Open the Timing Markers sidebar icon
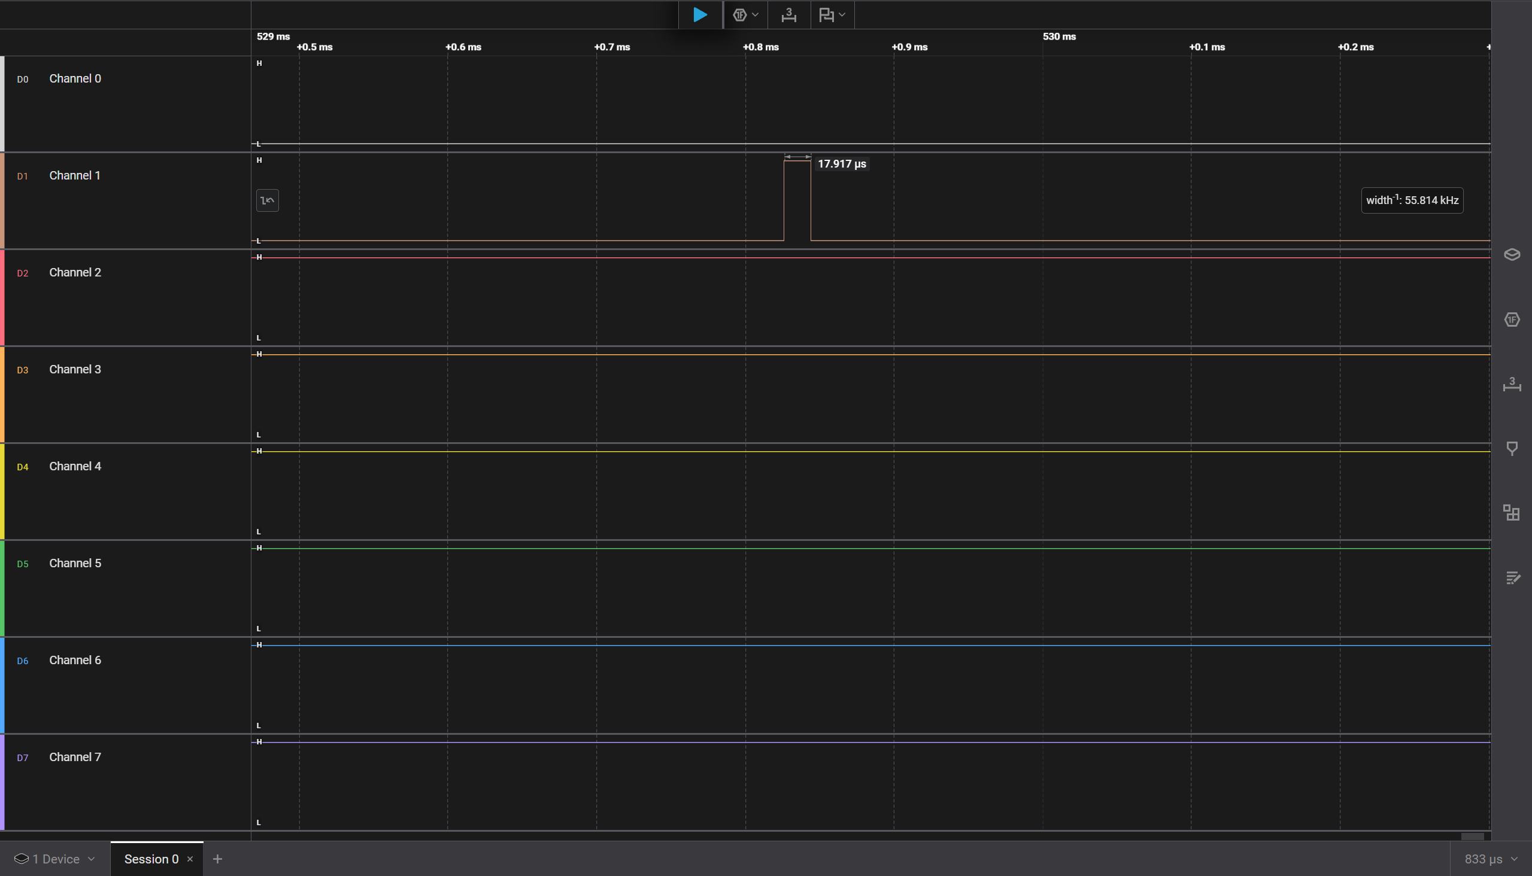The width and height of the screenshot is (1532, 876). [x=1512, y=448]
